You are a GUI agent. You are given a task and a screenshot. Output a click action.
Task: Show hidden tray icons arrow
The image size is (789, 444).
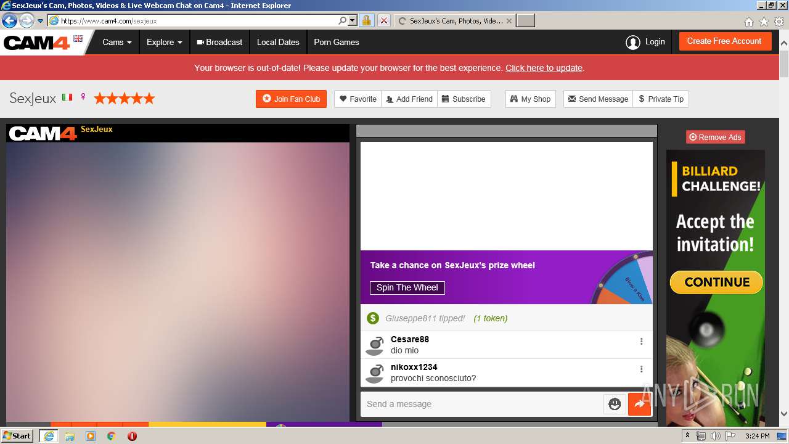pyautogui.click(x=687, y=436)
